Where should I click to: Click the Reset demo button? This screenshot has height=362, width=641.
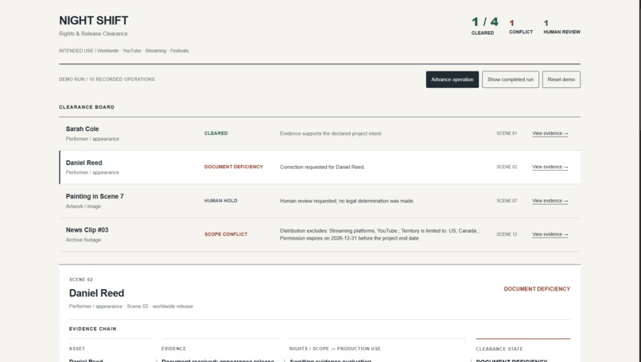pyautogui.click(x=561, y=79)
